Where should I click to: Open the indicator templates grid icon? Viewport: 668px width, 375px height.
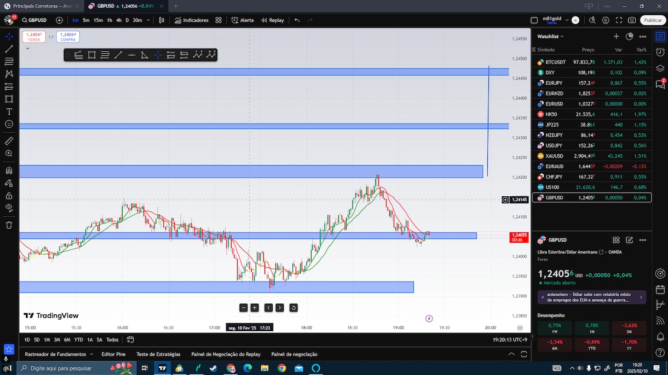point(218,20)
